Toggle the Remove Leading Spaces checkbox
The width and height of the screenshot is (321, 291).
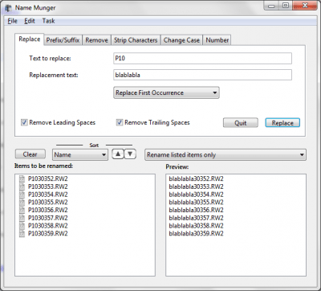[x=24, y=122]
